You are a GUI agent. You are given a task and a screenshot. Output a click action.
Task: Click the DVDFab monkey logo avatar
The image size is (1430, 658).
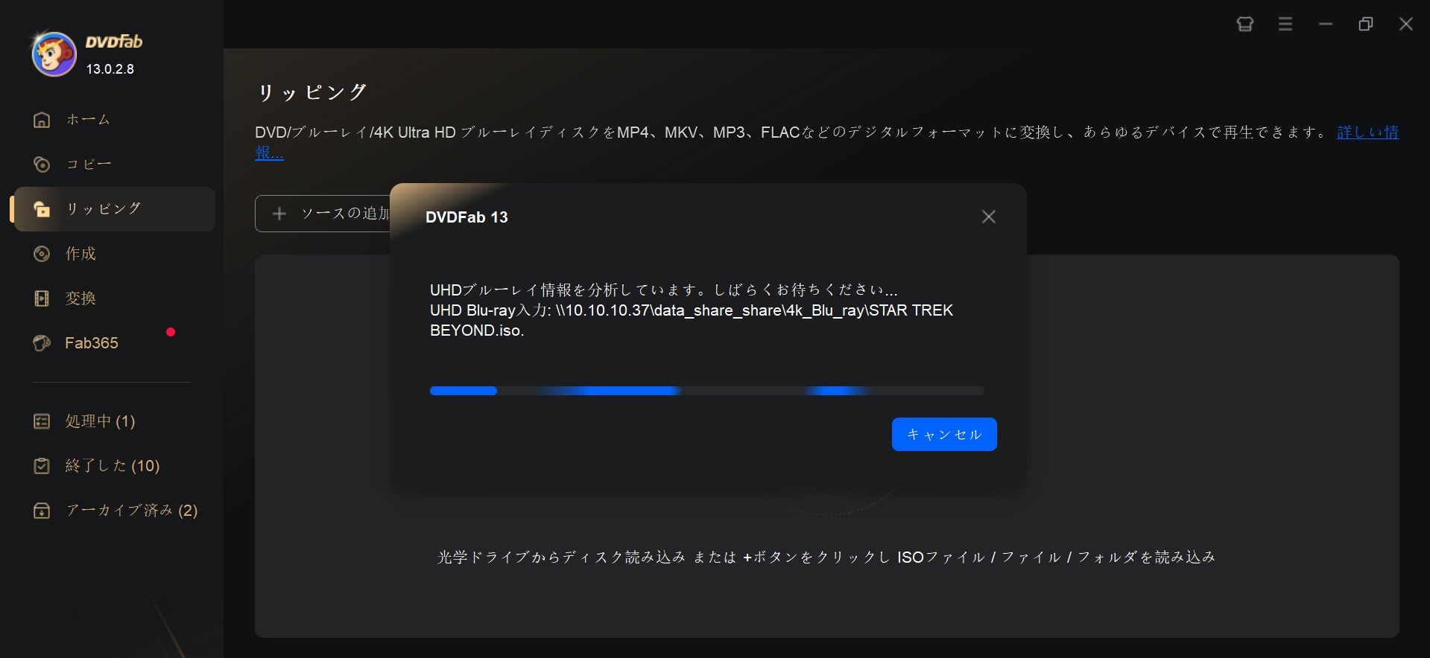pyautogui.click(x=54, y=54)
